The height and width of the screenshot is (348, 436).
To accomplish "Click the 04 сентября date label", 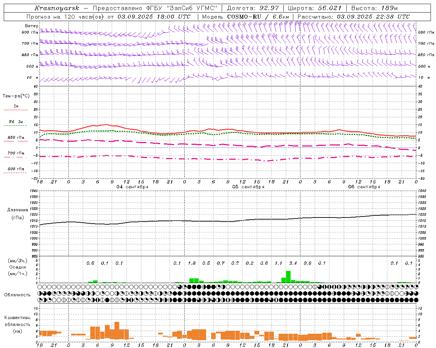I will pyautogui.click(x=132, y=187).
